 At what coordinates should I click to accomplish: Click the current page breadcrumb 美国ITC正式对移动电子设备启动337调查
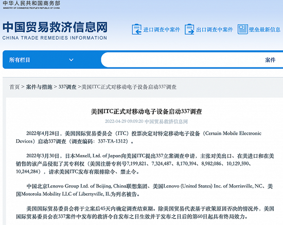[129, 87]
